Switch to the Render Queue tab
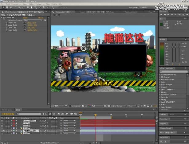 7,110
